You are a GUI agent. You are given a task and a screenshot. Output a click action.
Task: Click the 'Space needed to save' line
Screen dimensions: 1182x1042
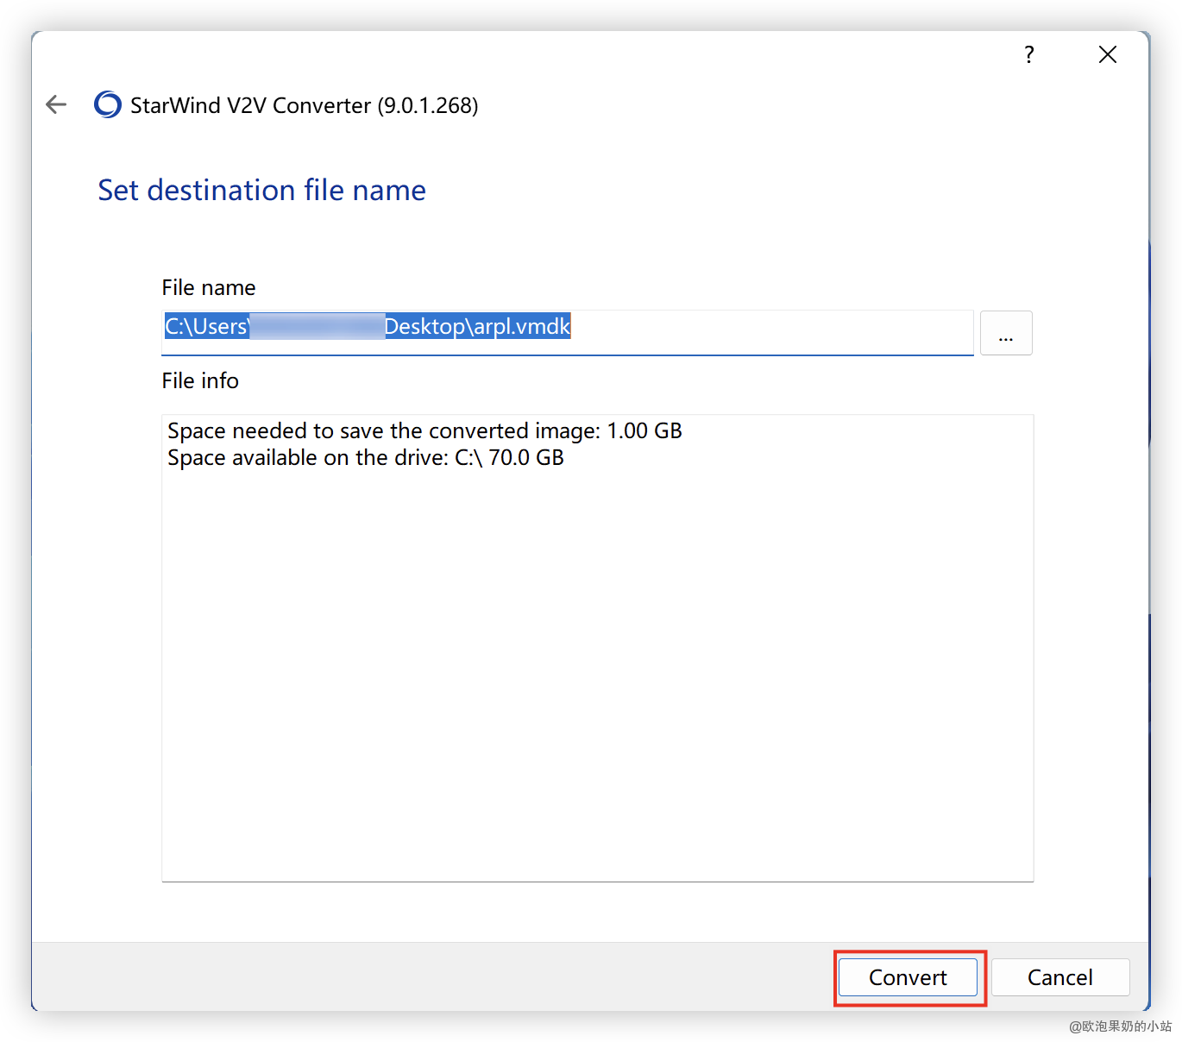424,430
